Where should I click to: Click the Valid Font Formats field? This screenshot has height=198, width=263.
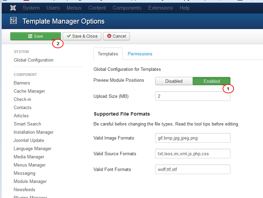(x=192, y=169)
